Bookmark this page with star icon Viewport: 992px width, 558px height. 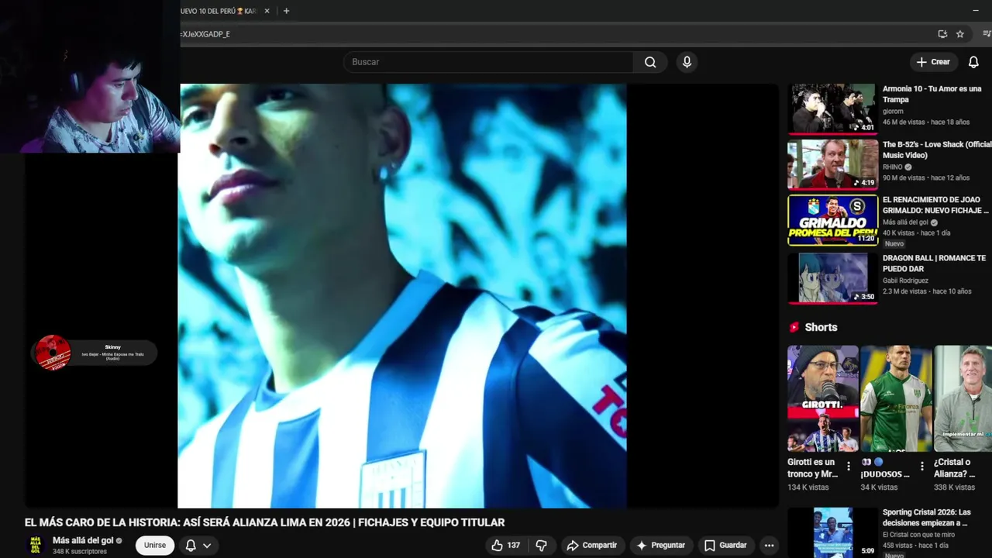pyautogui.click(x=960, y=34)
